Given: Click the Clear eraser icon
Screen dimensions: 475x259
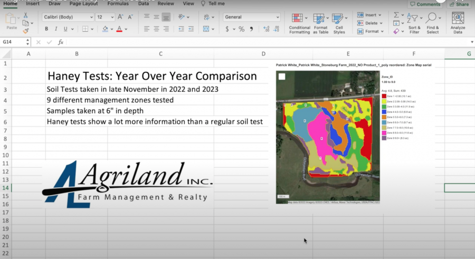Looking at the screenshot, I should 396,31.
